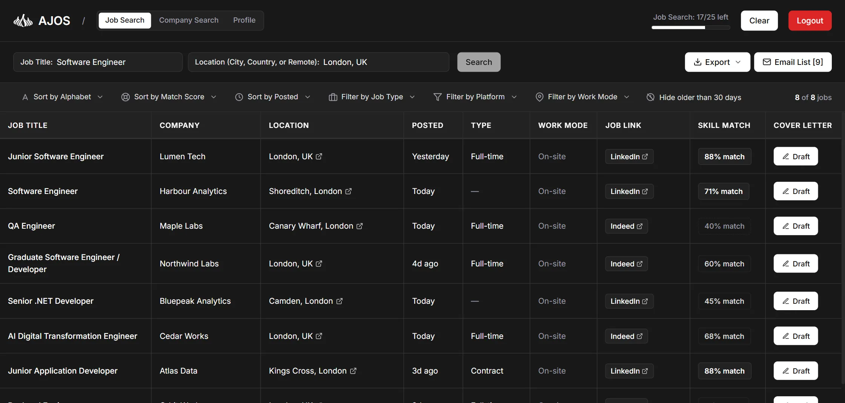Click the Job Title input field
Screen dimensions: 845x403
click(x=98, y=62)
